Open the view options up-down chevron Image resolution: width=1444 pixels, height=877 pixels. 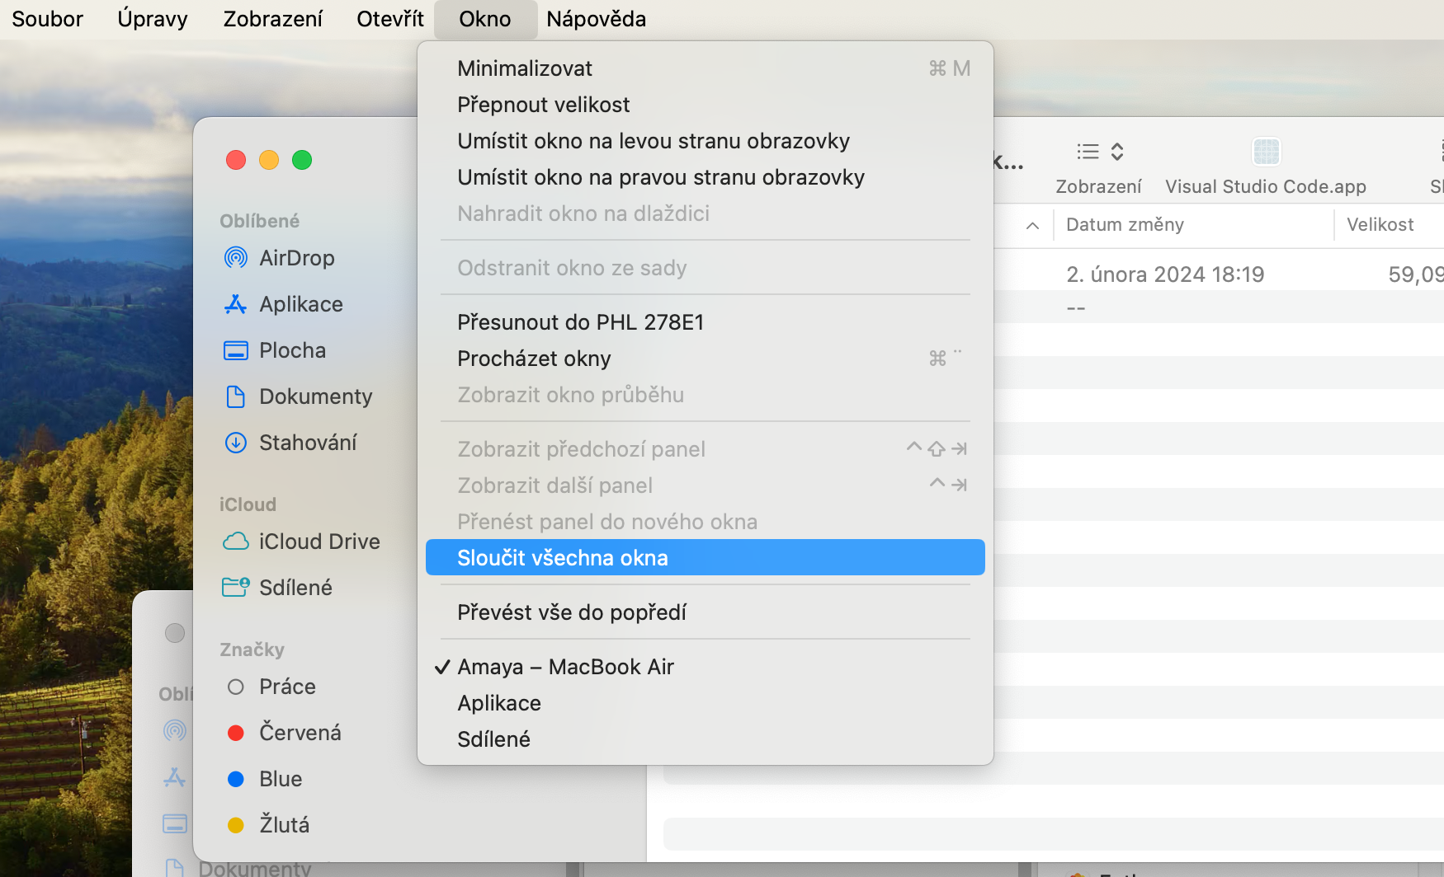1117,152
